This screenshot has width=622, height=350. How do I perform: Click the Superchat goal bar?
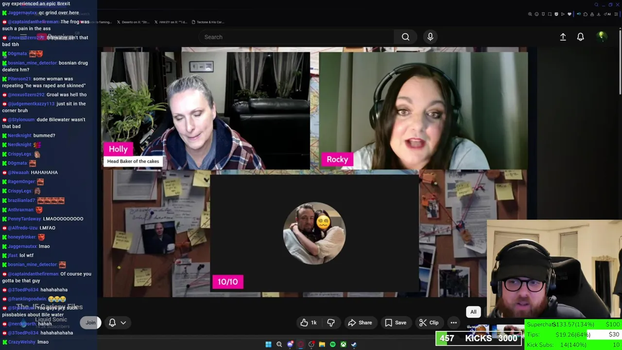(573, 325)
